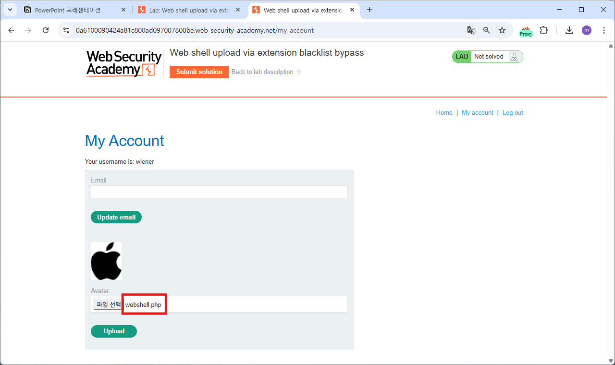Click the Log out link

pos(513,113)
